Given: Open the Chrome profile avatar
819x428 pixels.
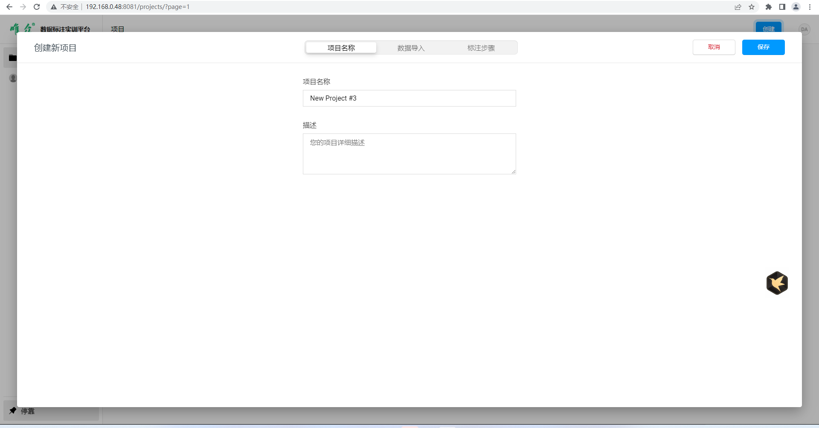Looking at the screenshot, I should click(796, 7).
